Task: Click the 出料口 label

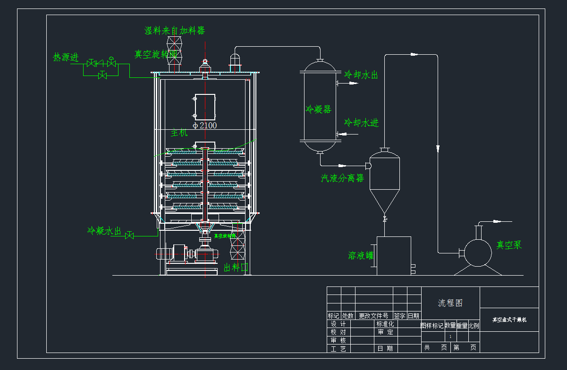Action: coord(236,268)
